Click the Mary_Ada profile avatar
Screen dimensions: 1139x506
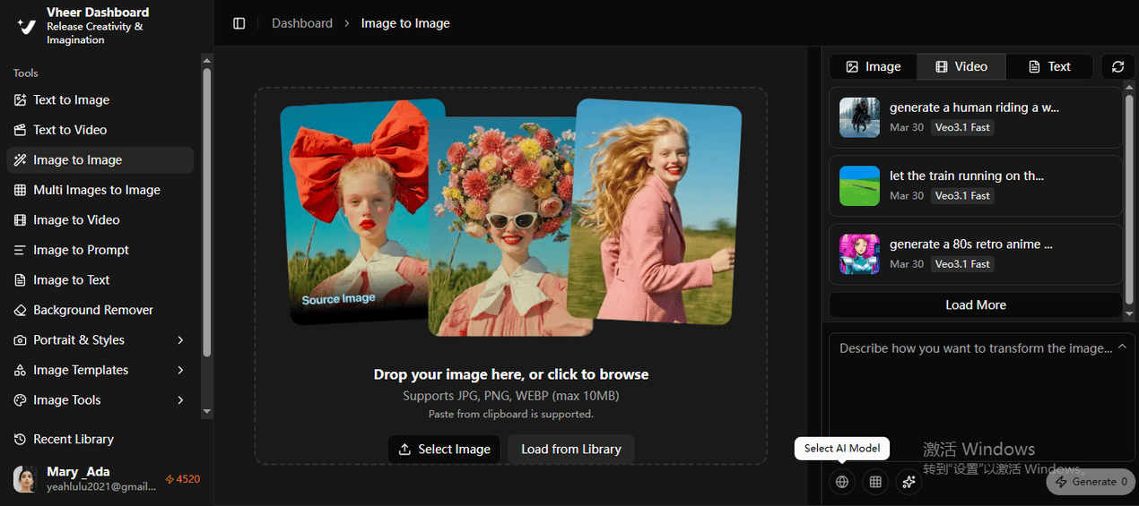point(25,479)
